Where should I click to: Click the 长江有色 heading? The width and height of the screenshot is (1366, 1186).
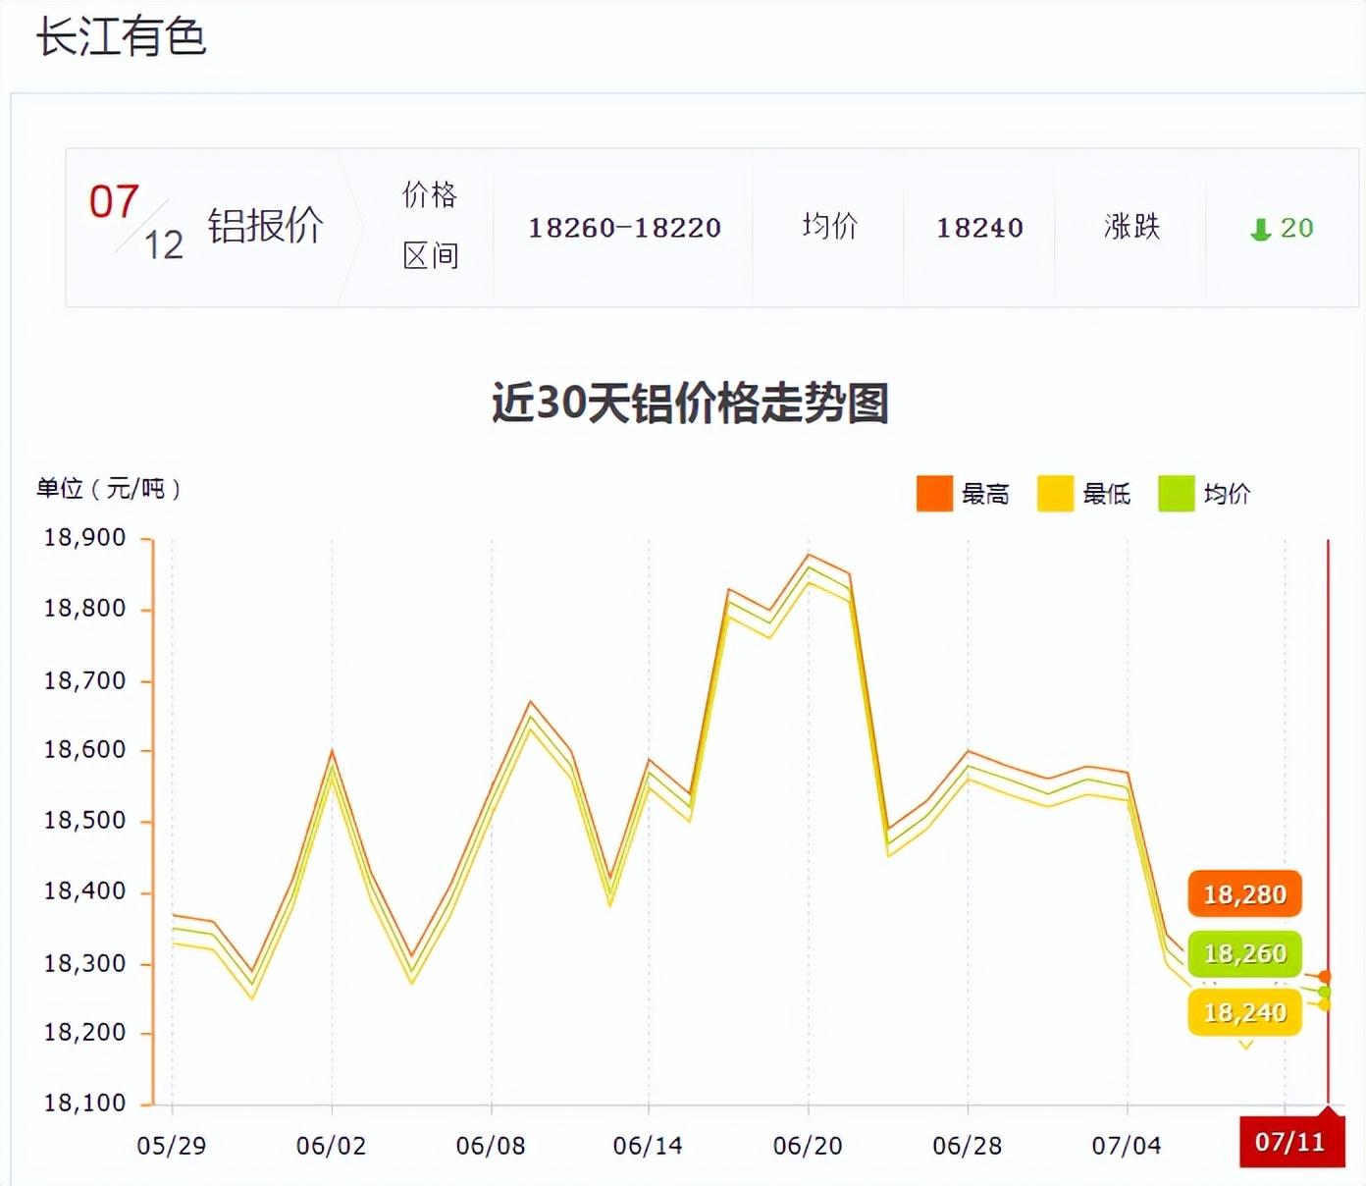pos(121,37)
